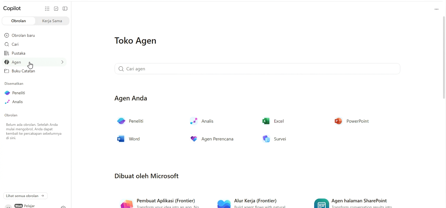The width and height of the screenshot is (446, 208).
Task: Click the Toko Agen heading
Action: pos(135,41)
